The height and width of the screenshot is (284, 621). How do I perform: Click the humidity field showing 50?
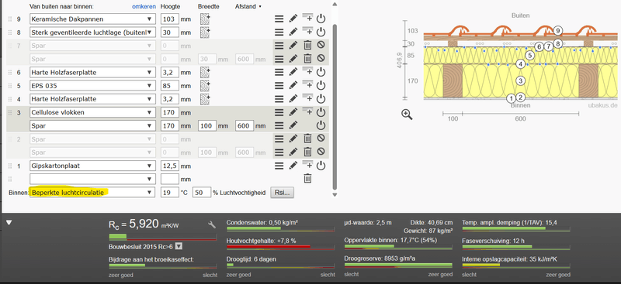[x=201, y=193]
